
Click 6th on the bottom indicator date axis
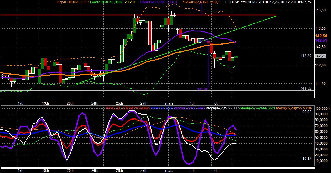(x=217, y=171)
